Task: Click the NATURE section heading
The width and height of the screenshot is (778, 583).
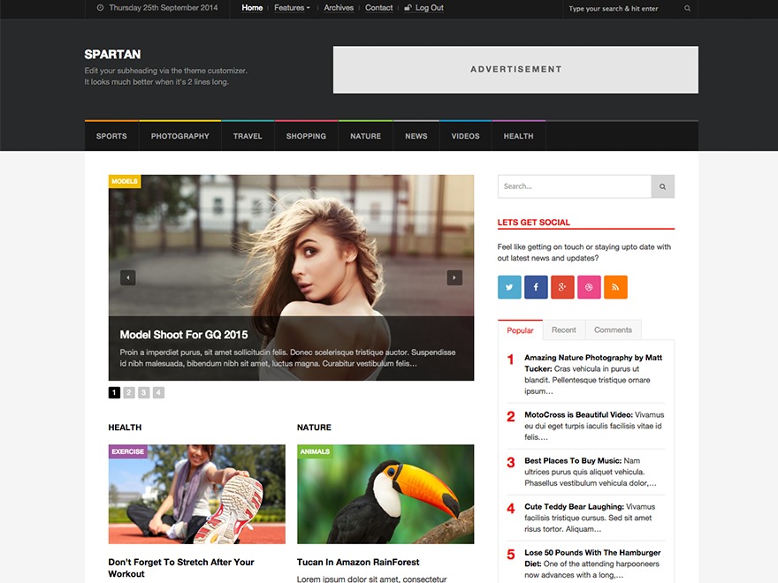Action: 314,428
